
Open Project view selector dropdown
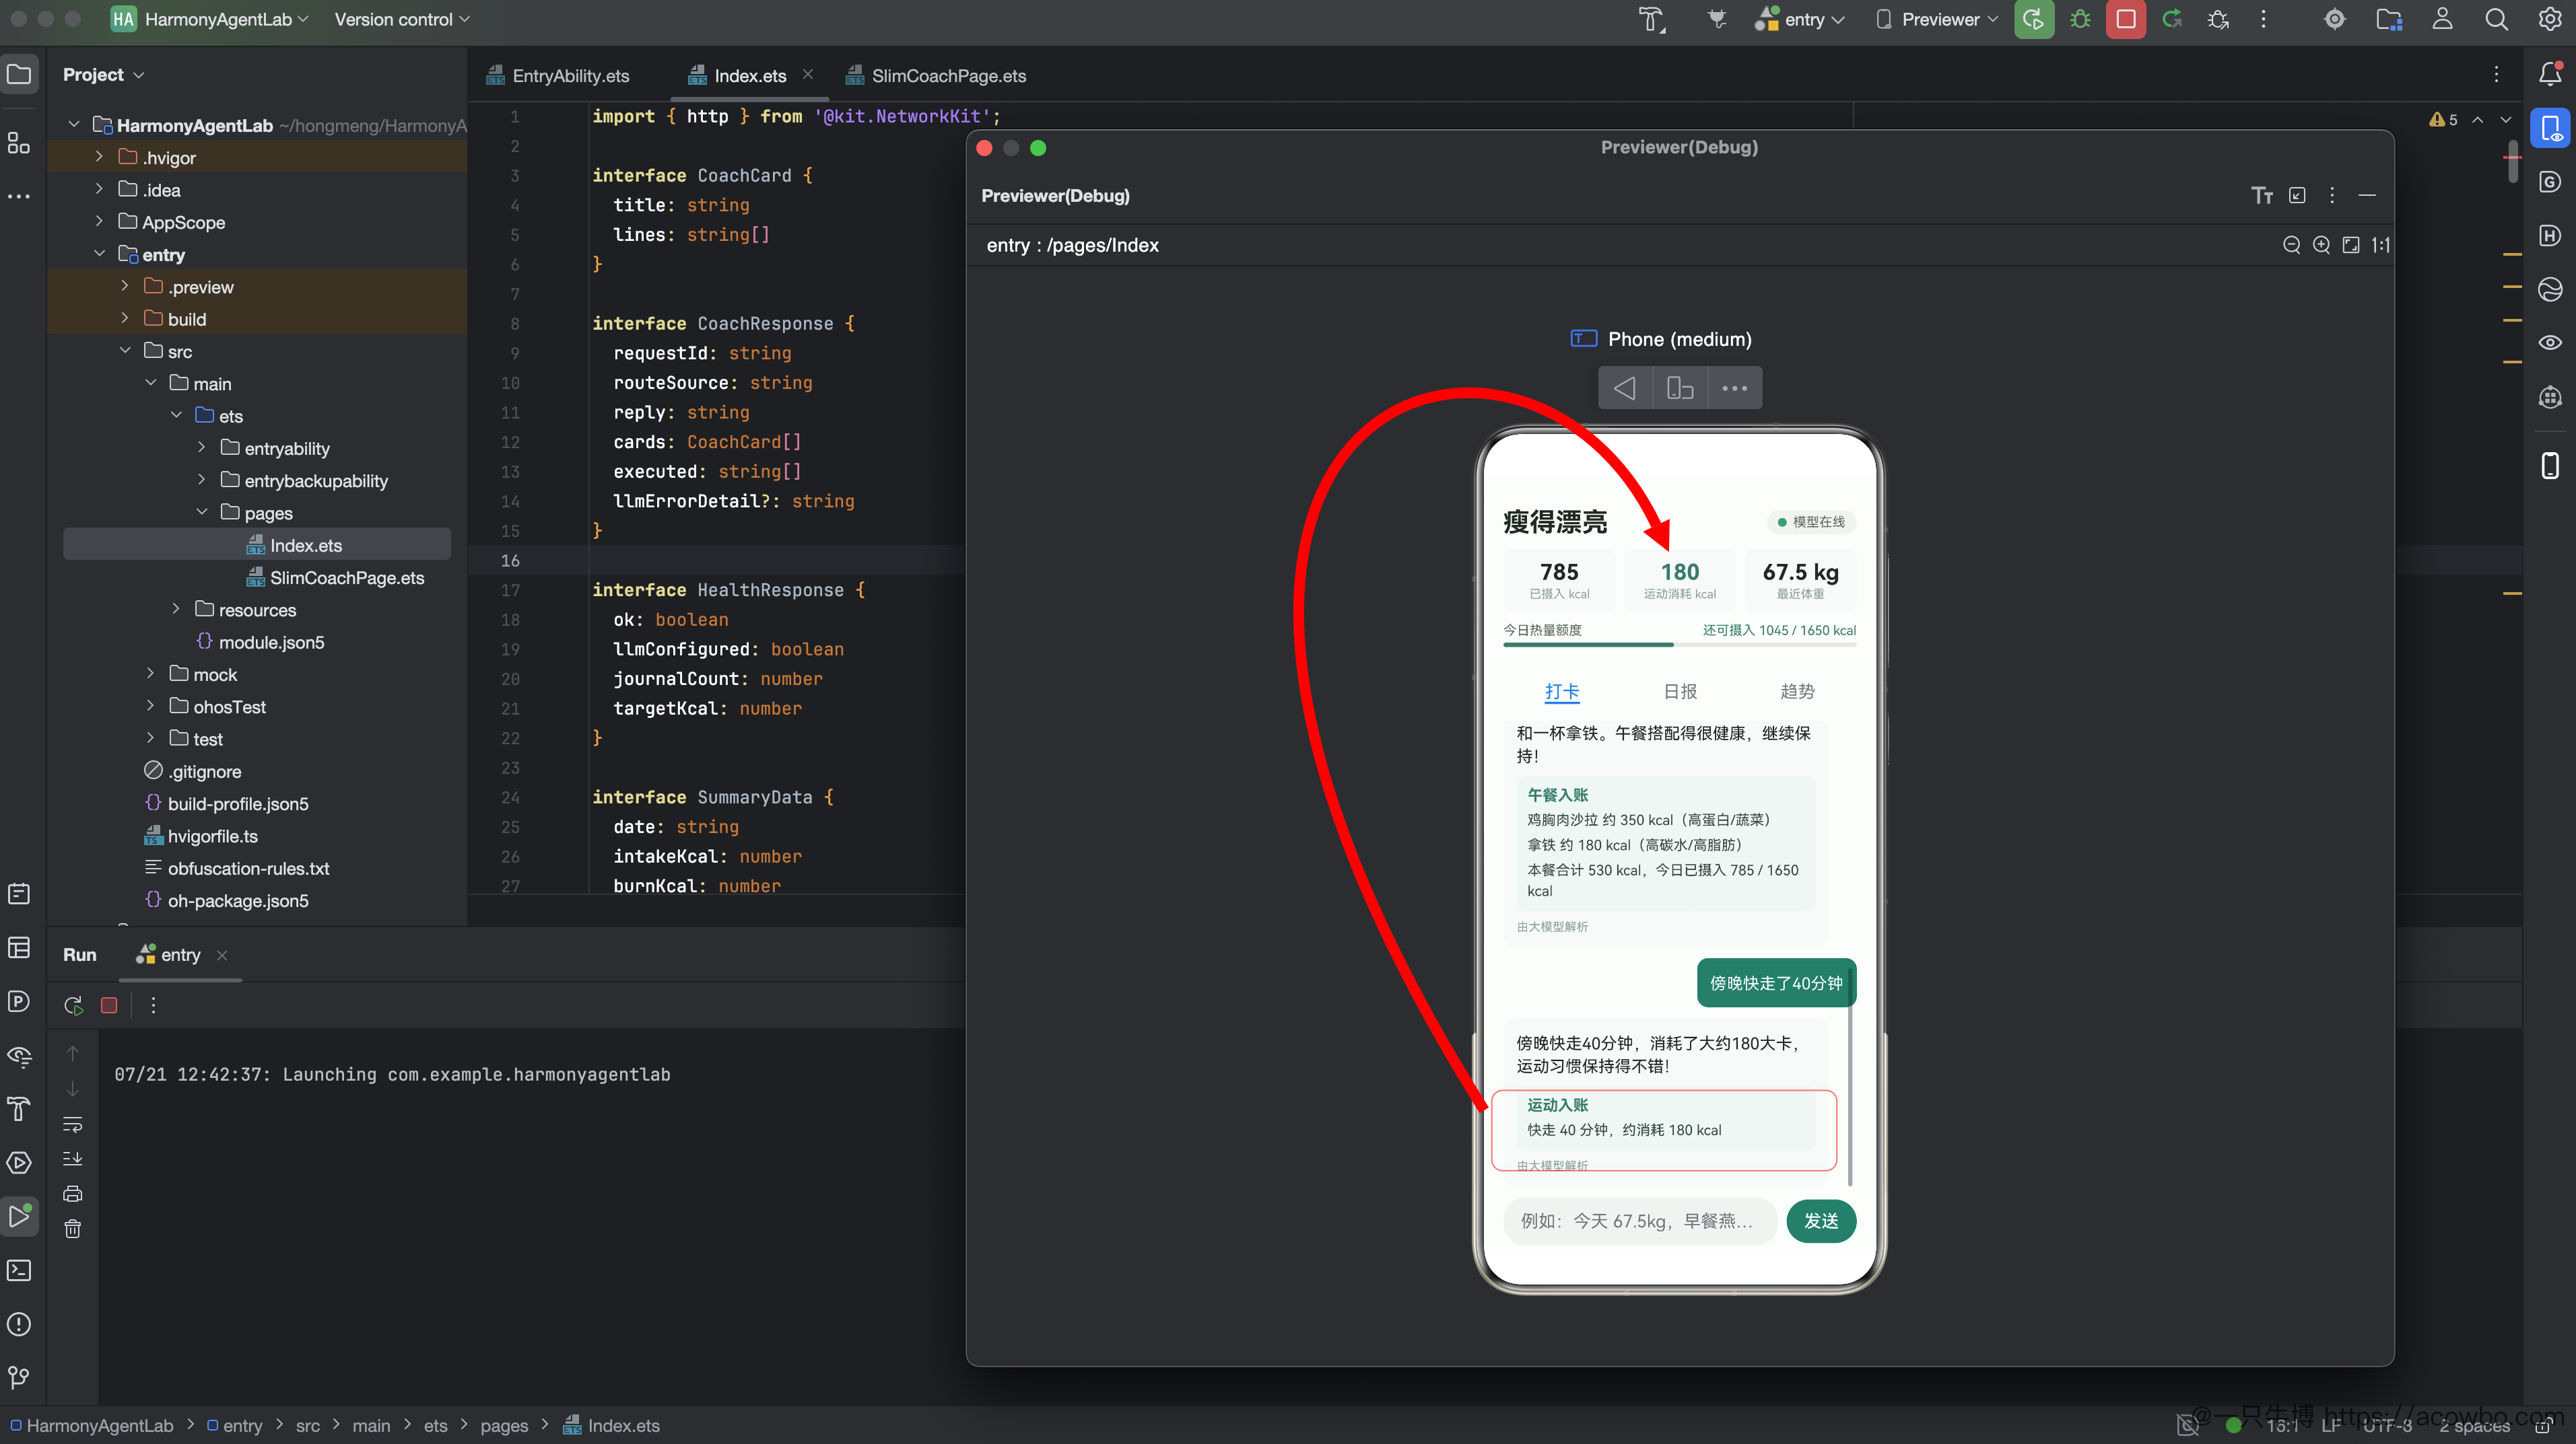[x=103, y=75]
